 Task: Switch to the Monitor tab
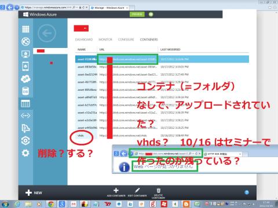[105, 39]
